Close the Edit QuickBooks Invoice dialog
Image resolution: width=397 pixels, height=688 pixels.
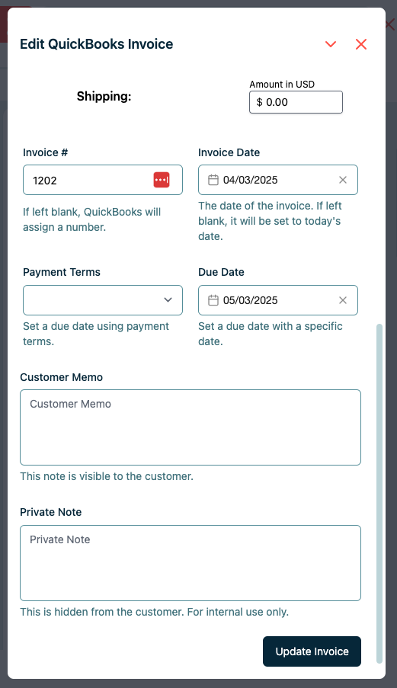point(361,44)
